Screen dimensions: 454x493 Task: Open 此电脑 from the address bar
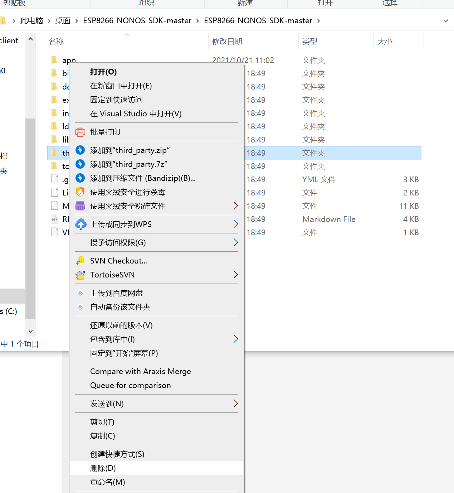coord(31,20)
